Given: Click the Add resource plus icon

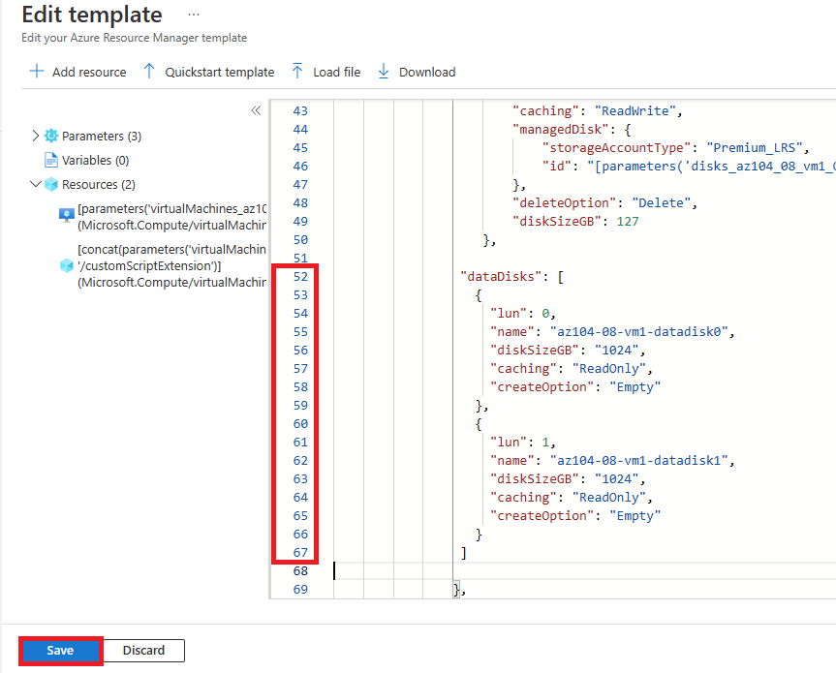Looking at the screenshot, I should coord(37,72).
